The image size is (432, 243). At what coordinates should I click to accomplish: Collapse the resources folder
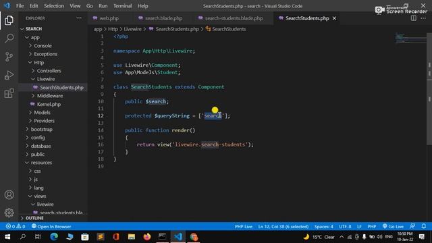pos(41,163)
